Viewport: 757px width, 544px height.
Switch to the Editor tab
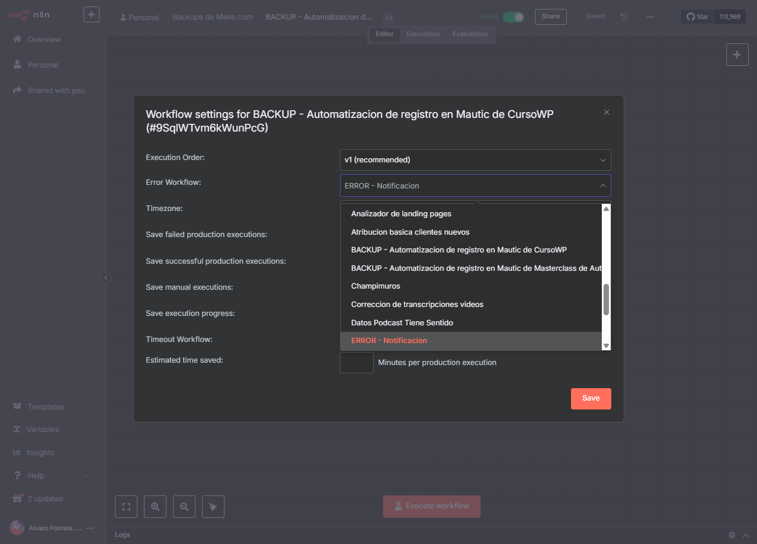384,34
